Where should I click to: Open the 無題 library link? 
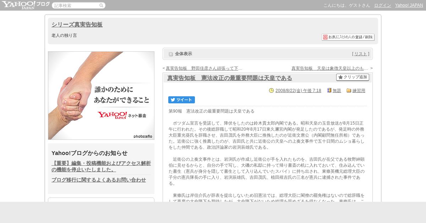337,91
